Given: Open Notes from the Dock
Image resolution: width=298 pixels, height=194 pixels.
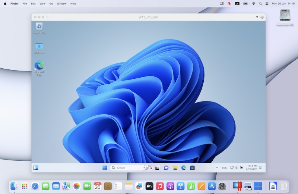Looking at the screenshot, I should [x=129, y=186].
